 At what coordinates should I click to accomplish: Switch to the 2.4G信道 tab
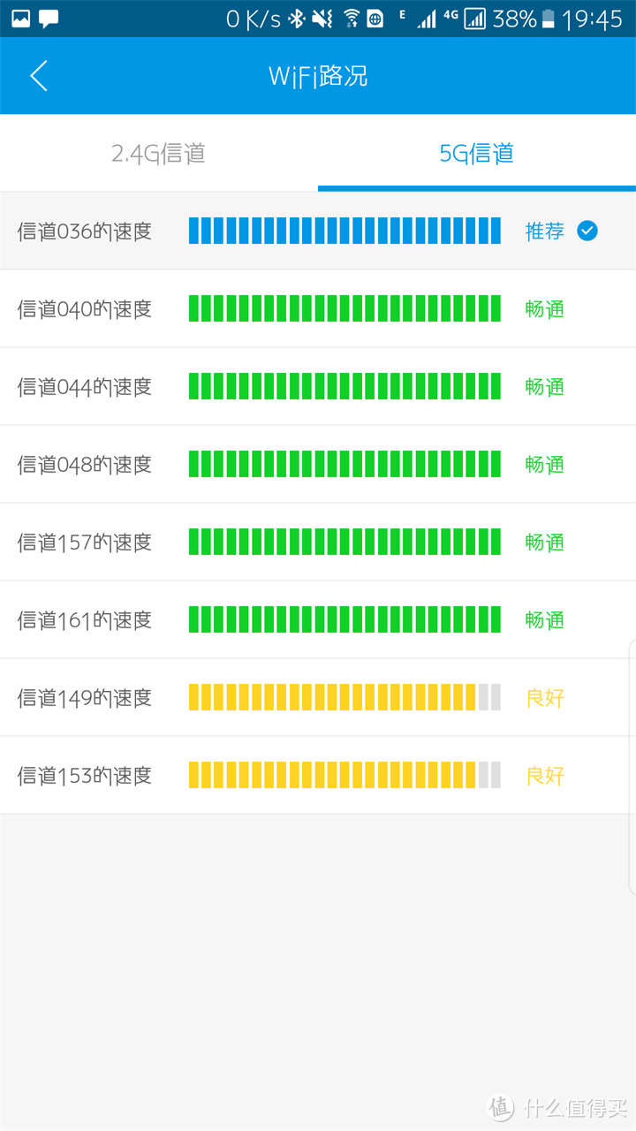[x=159, y=154]
